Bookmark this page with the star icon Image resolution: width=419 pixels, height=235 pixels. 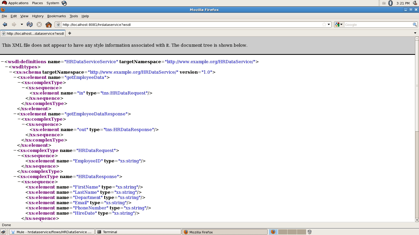(324, 25)
